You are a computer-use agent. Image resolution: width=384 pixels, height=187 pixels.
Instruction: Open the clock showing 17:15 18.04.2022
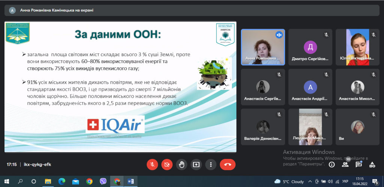click(360, 181)
